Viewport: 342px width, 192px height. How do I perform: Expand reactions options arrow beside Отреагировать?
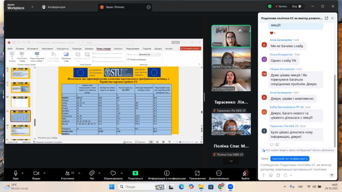(x=122, y=173)
